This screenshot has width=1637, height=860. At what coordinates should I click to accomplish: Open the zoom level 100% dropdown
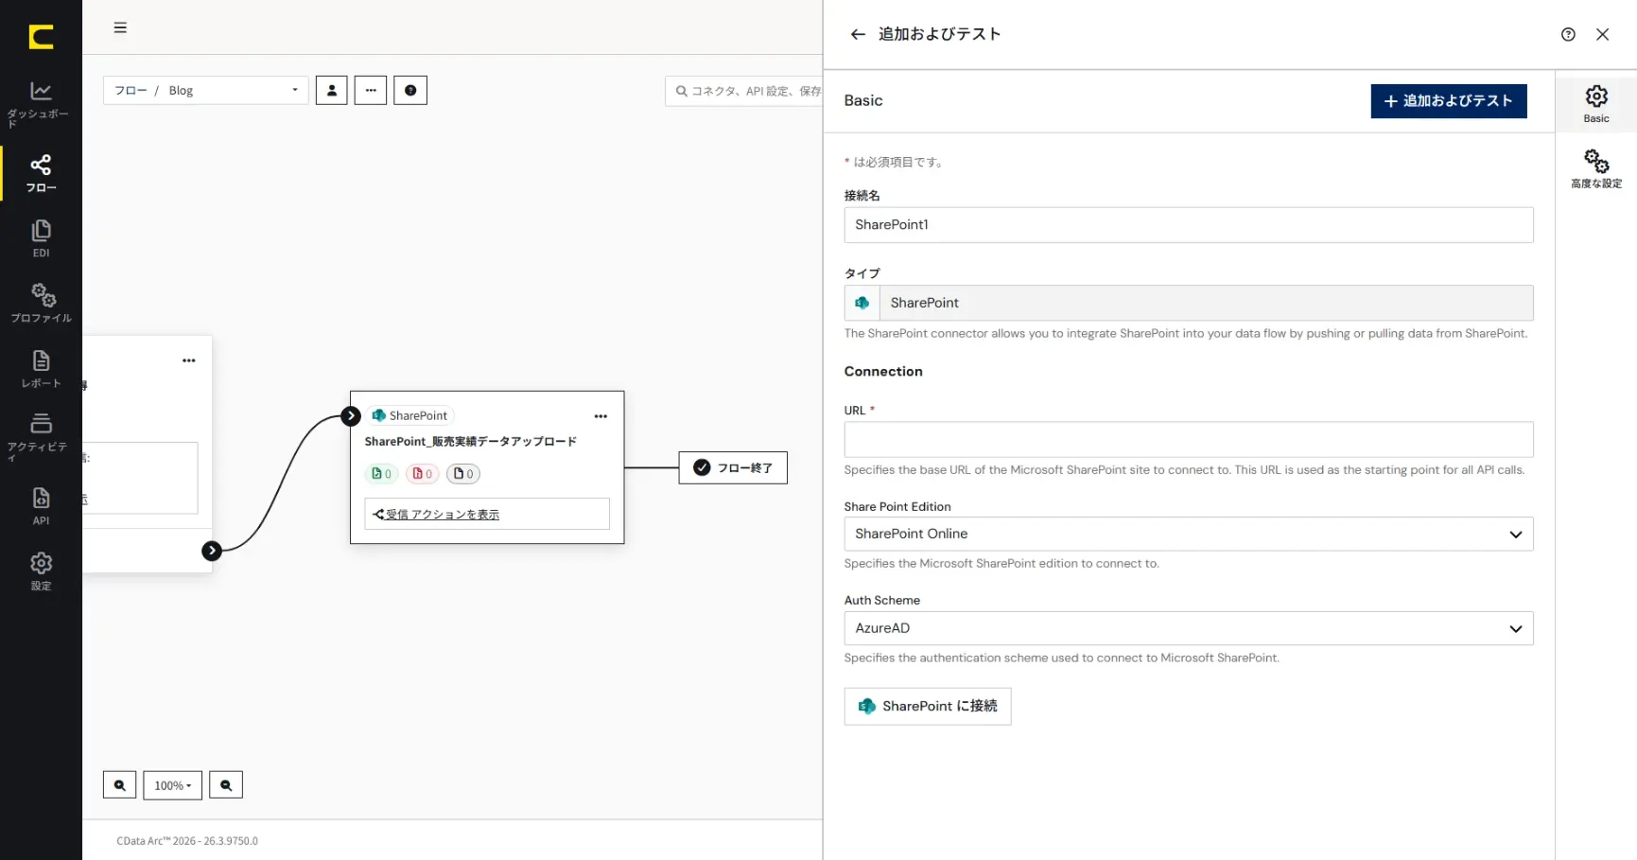173,785
